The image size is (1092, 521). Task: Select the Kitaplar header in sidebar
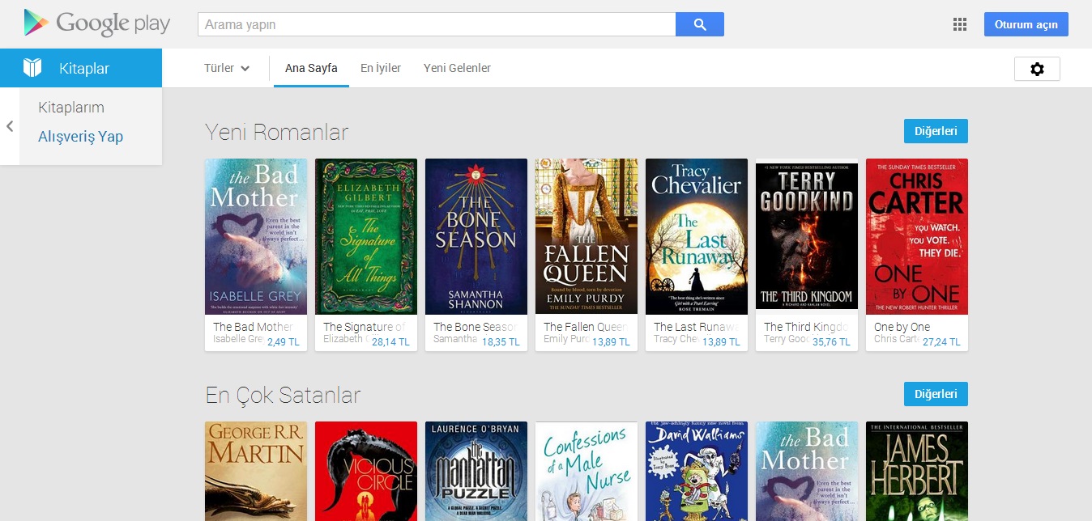point(81,68)
